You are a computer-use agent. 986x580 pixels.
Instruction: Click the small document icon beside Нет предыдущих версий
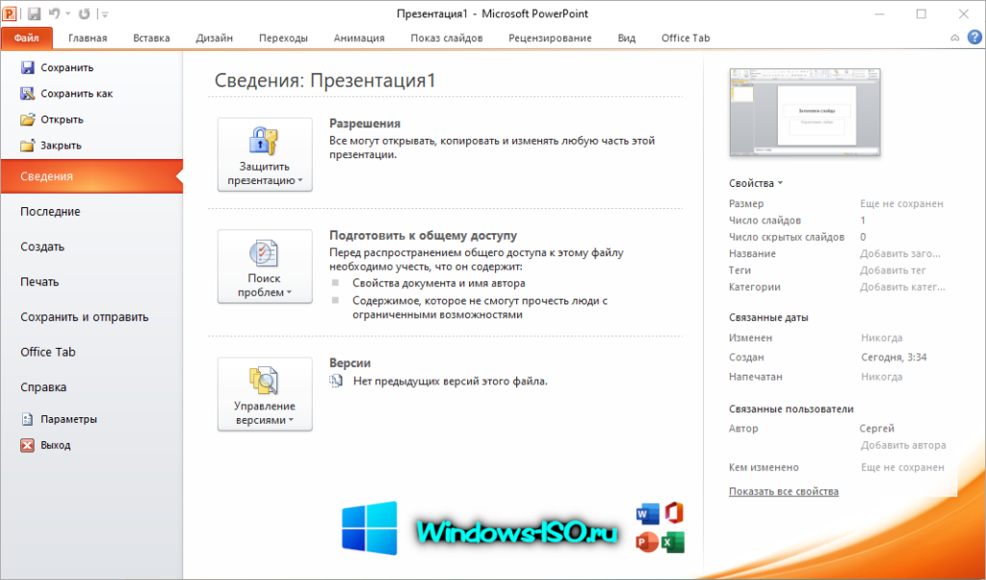tap(336, 381)
